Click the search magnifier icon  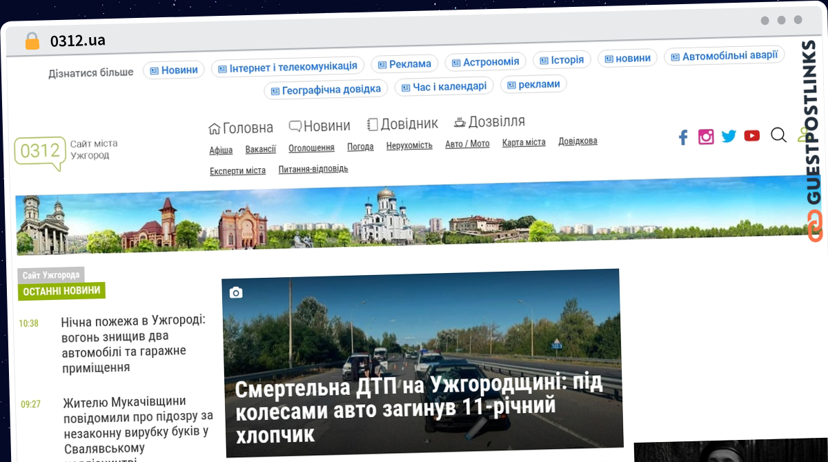click(x=778, y=135)
